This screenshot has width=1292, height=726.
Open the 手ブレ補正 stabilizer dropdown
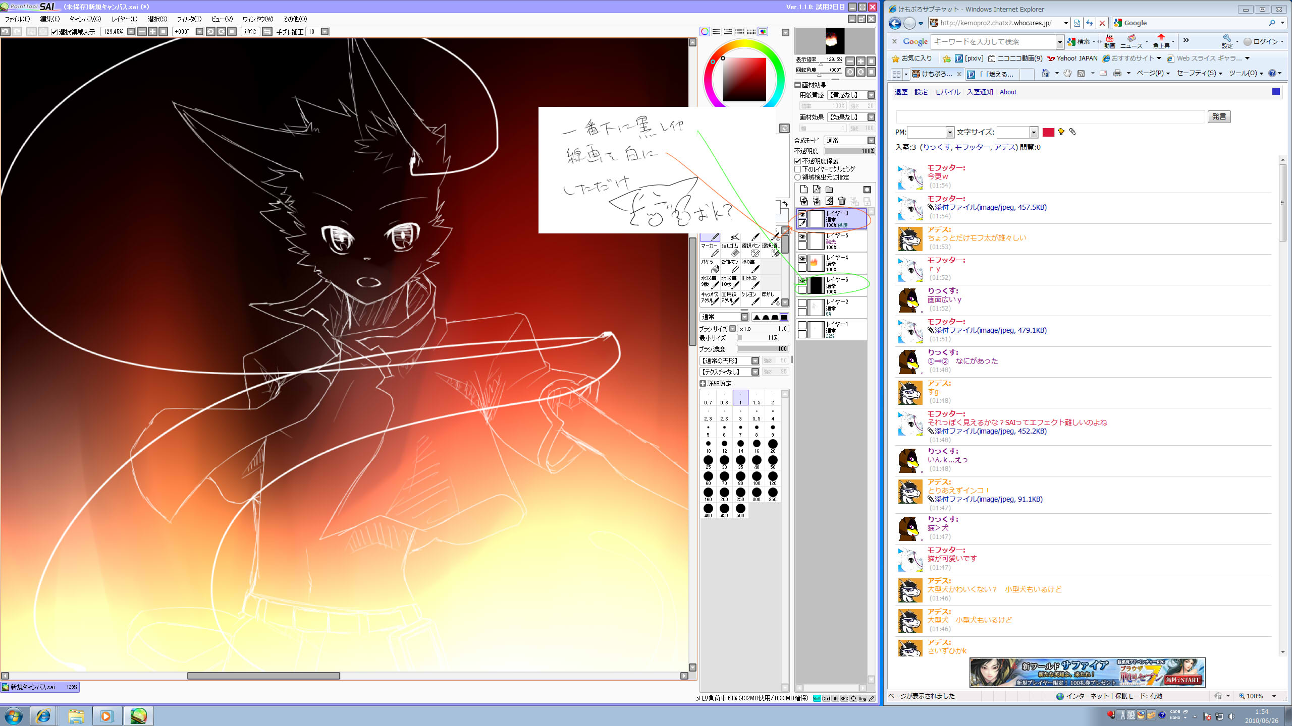pyautogui.click(x=325, y=32)
